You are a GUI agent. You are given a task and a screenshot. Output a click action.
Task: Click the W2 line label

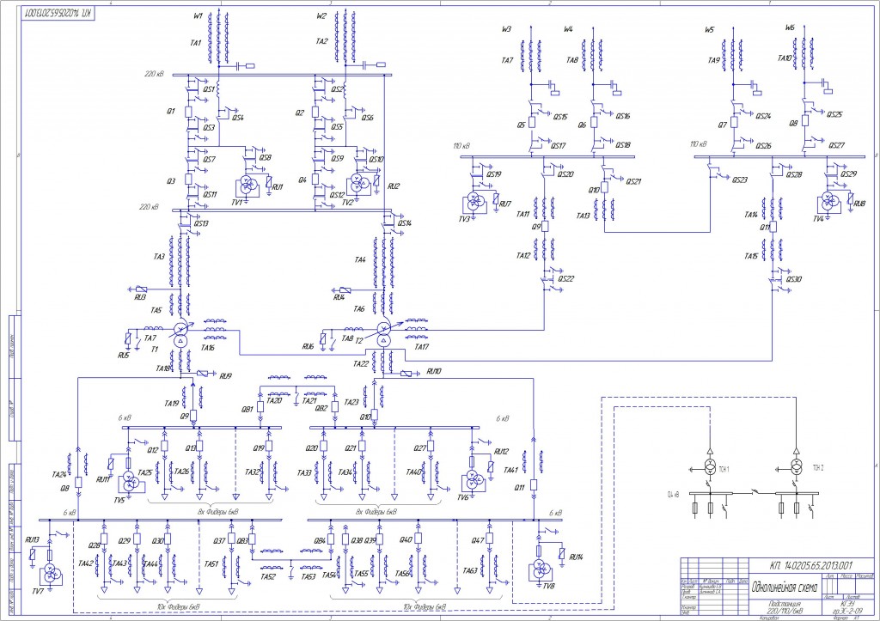point(321,16)
